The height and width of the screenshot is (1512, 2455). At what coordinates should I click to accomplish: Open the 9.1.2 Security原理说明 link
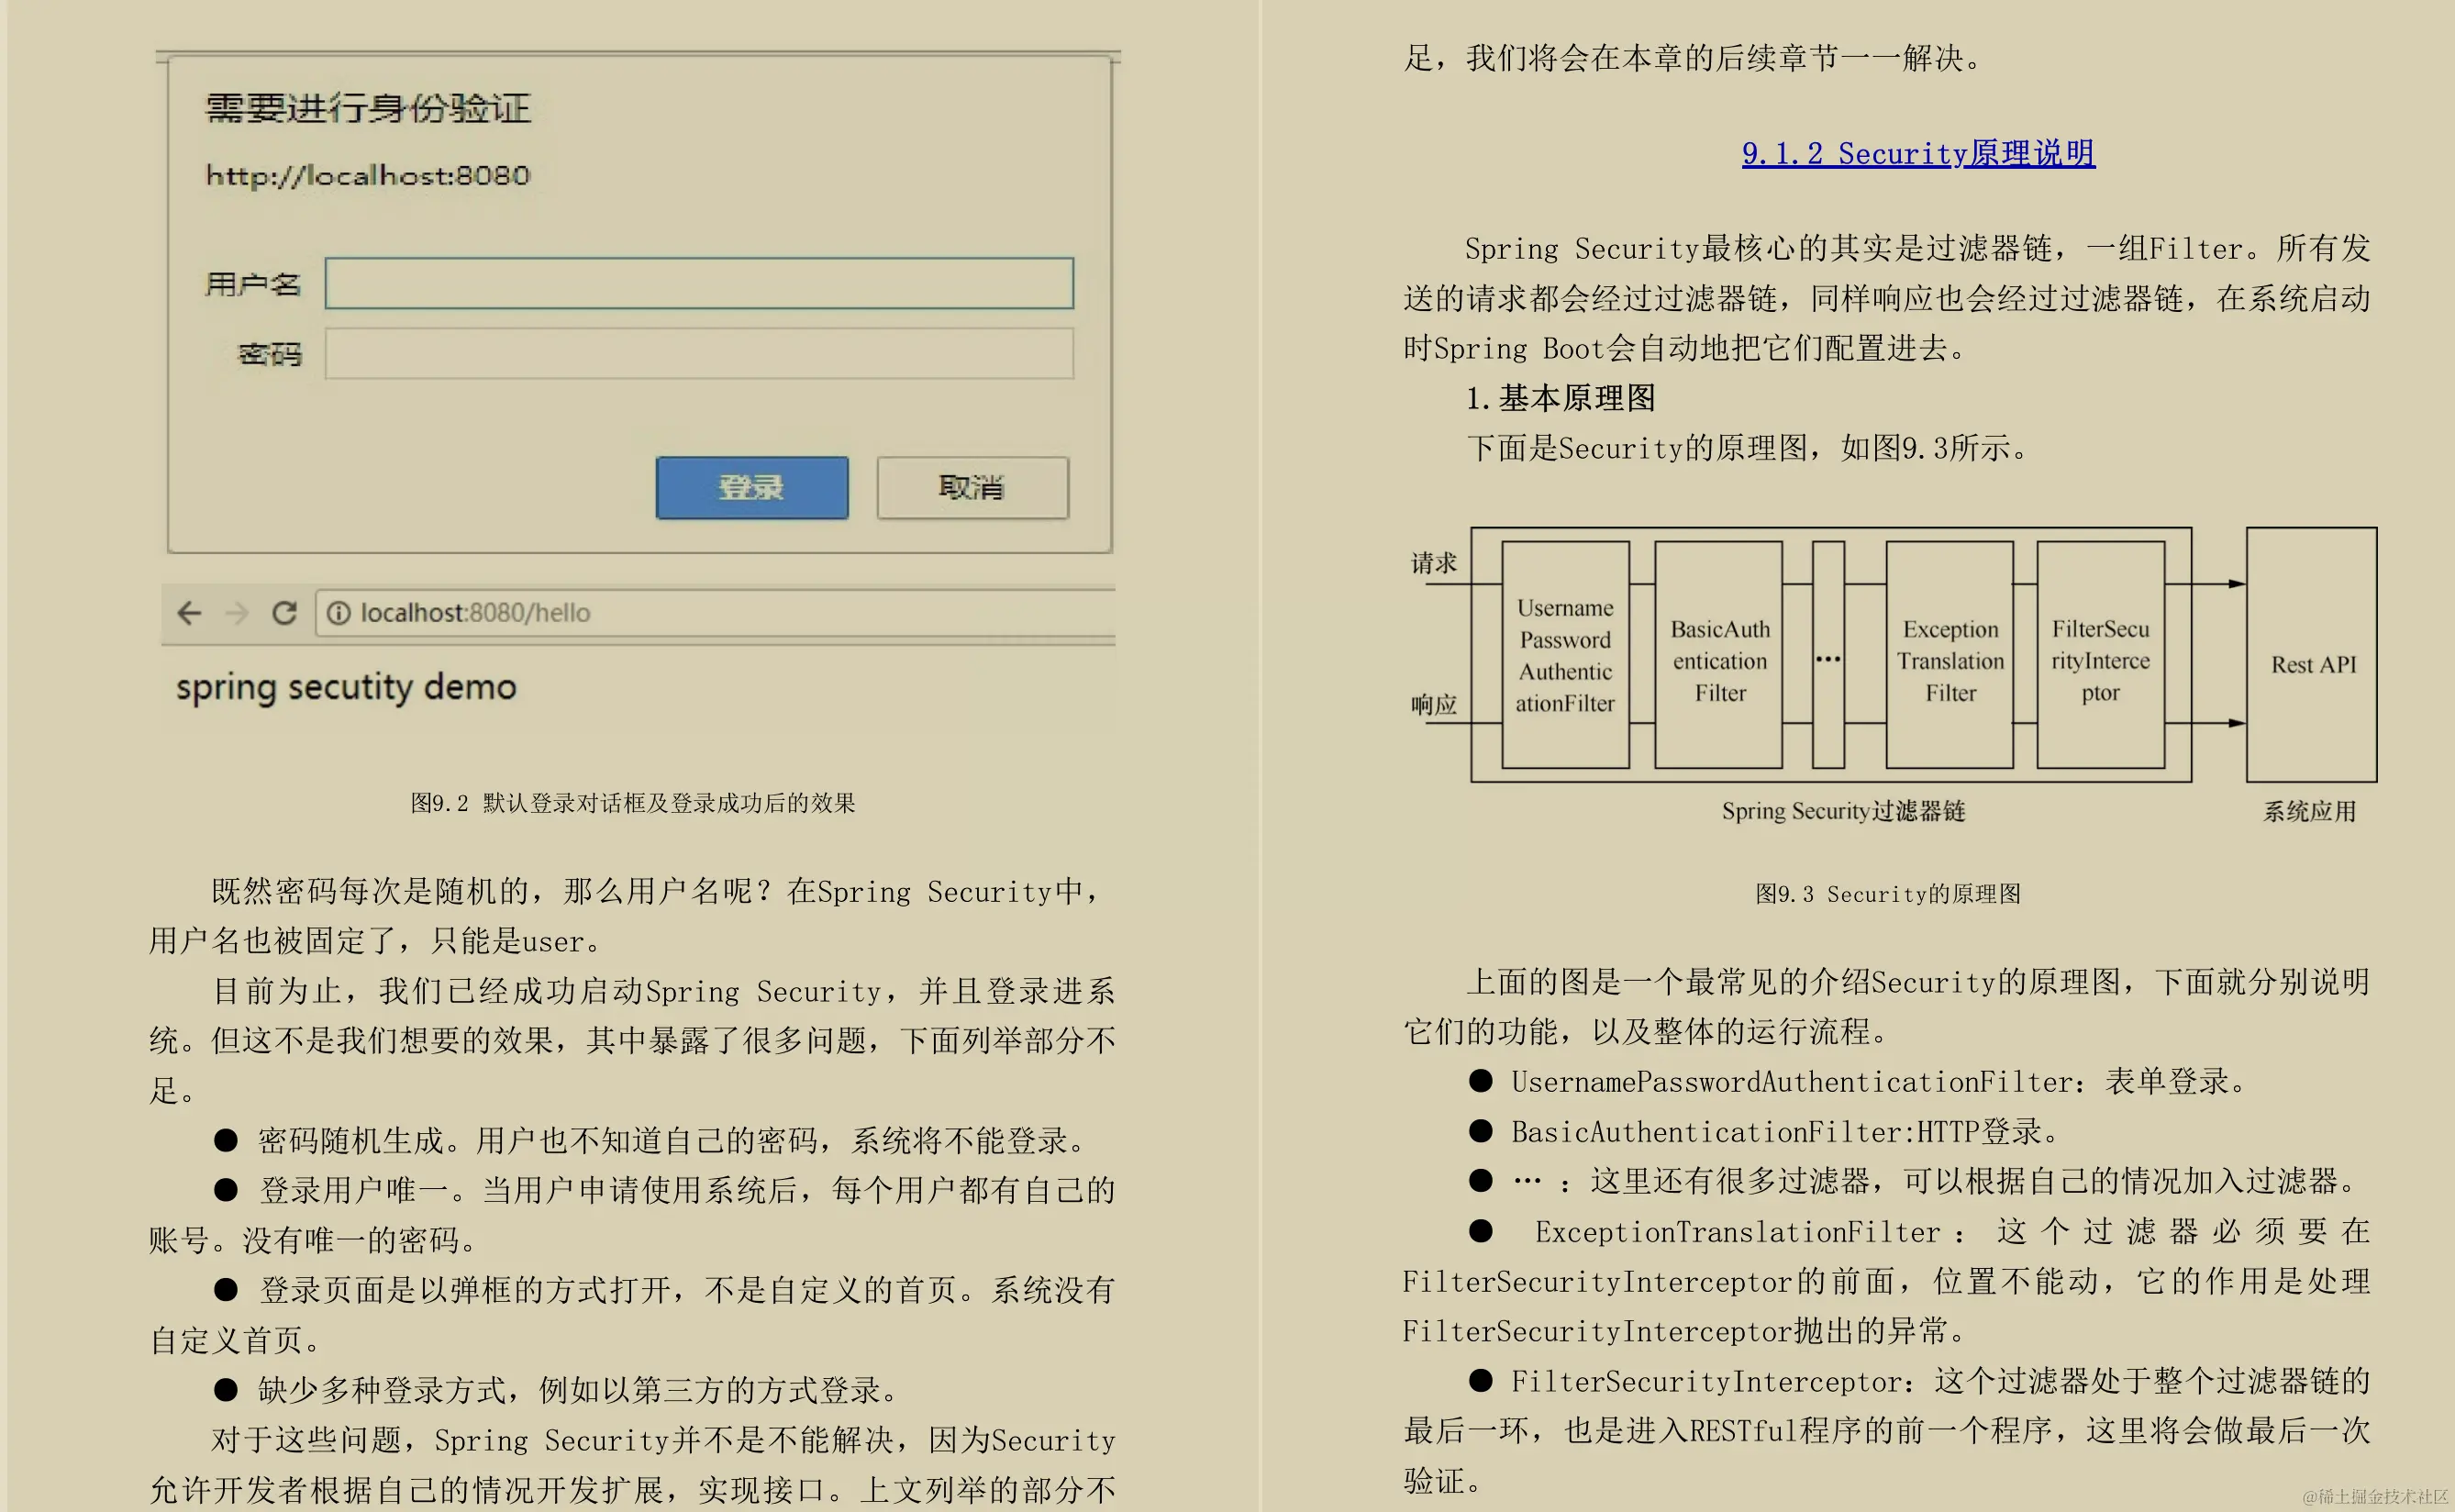pos(1918,153)
